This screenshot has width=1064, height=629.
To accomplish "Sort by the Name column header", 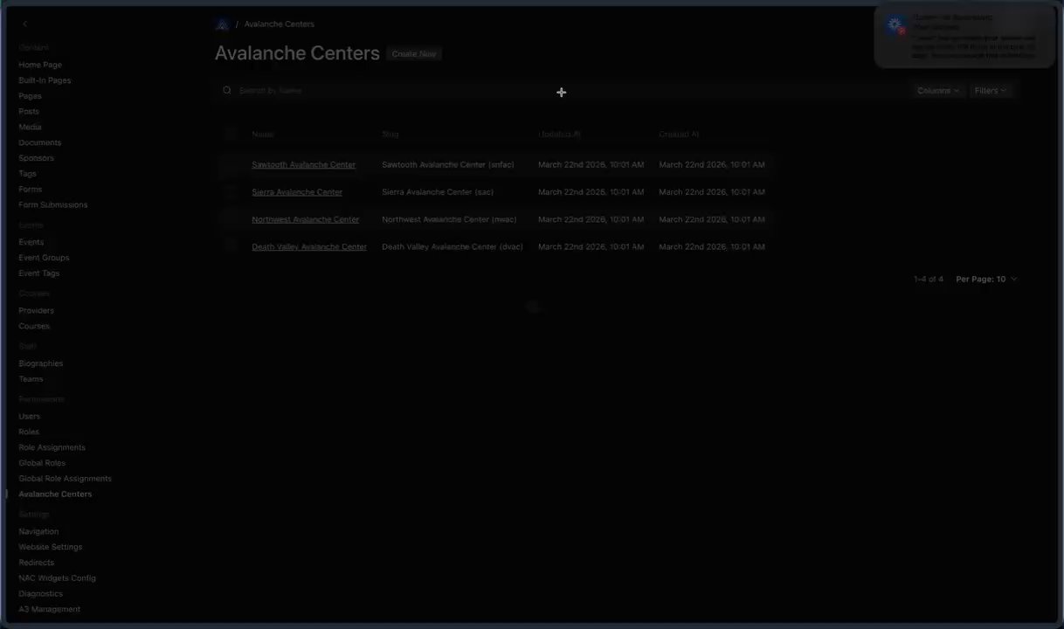I will (x=263, y=134).
